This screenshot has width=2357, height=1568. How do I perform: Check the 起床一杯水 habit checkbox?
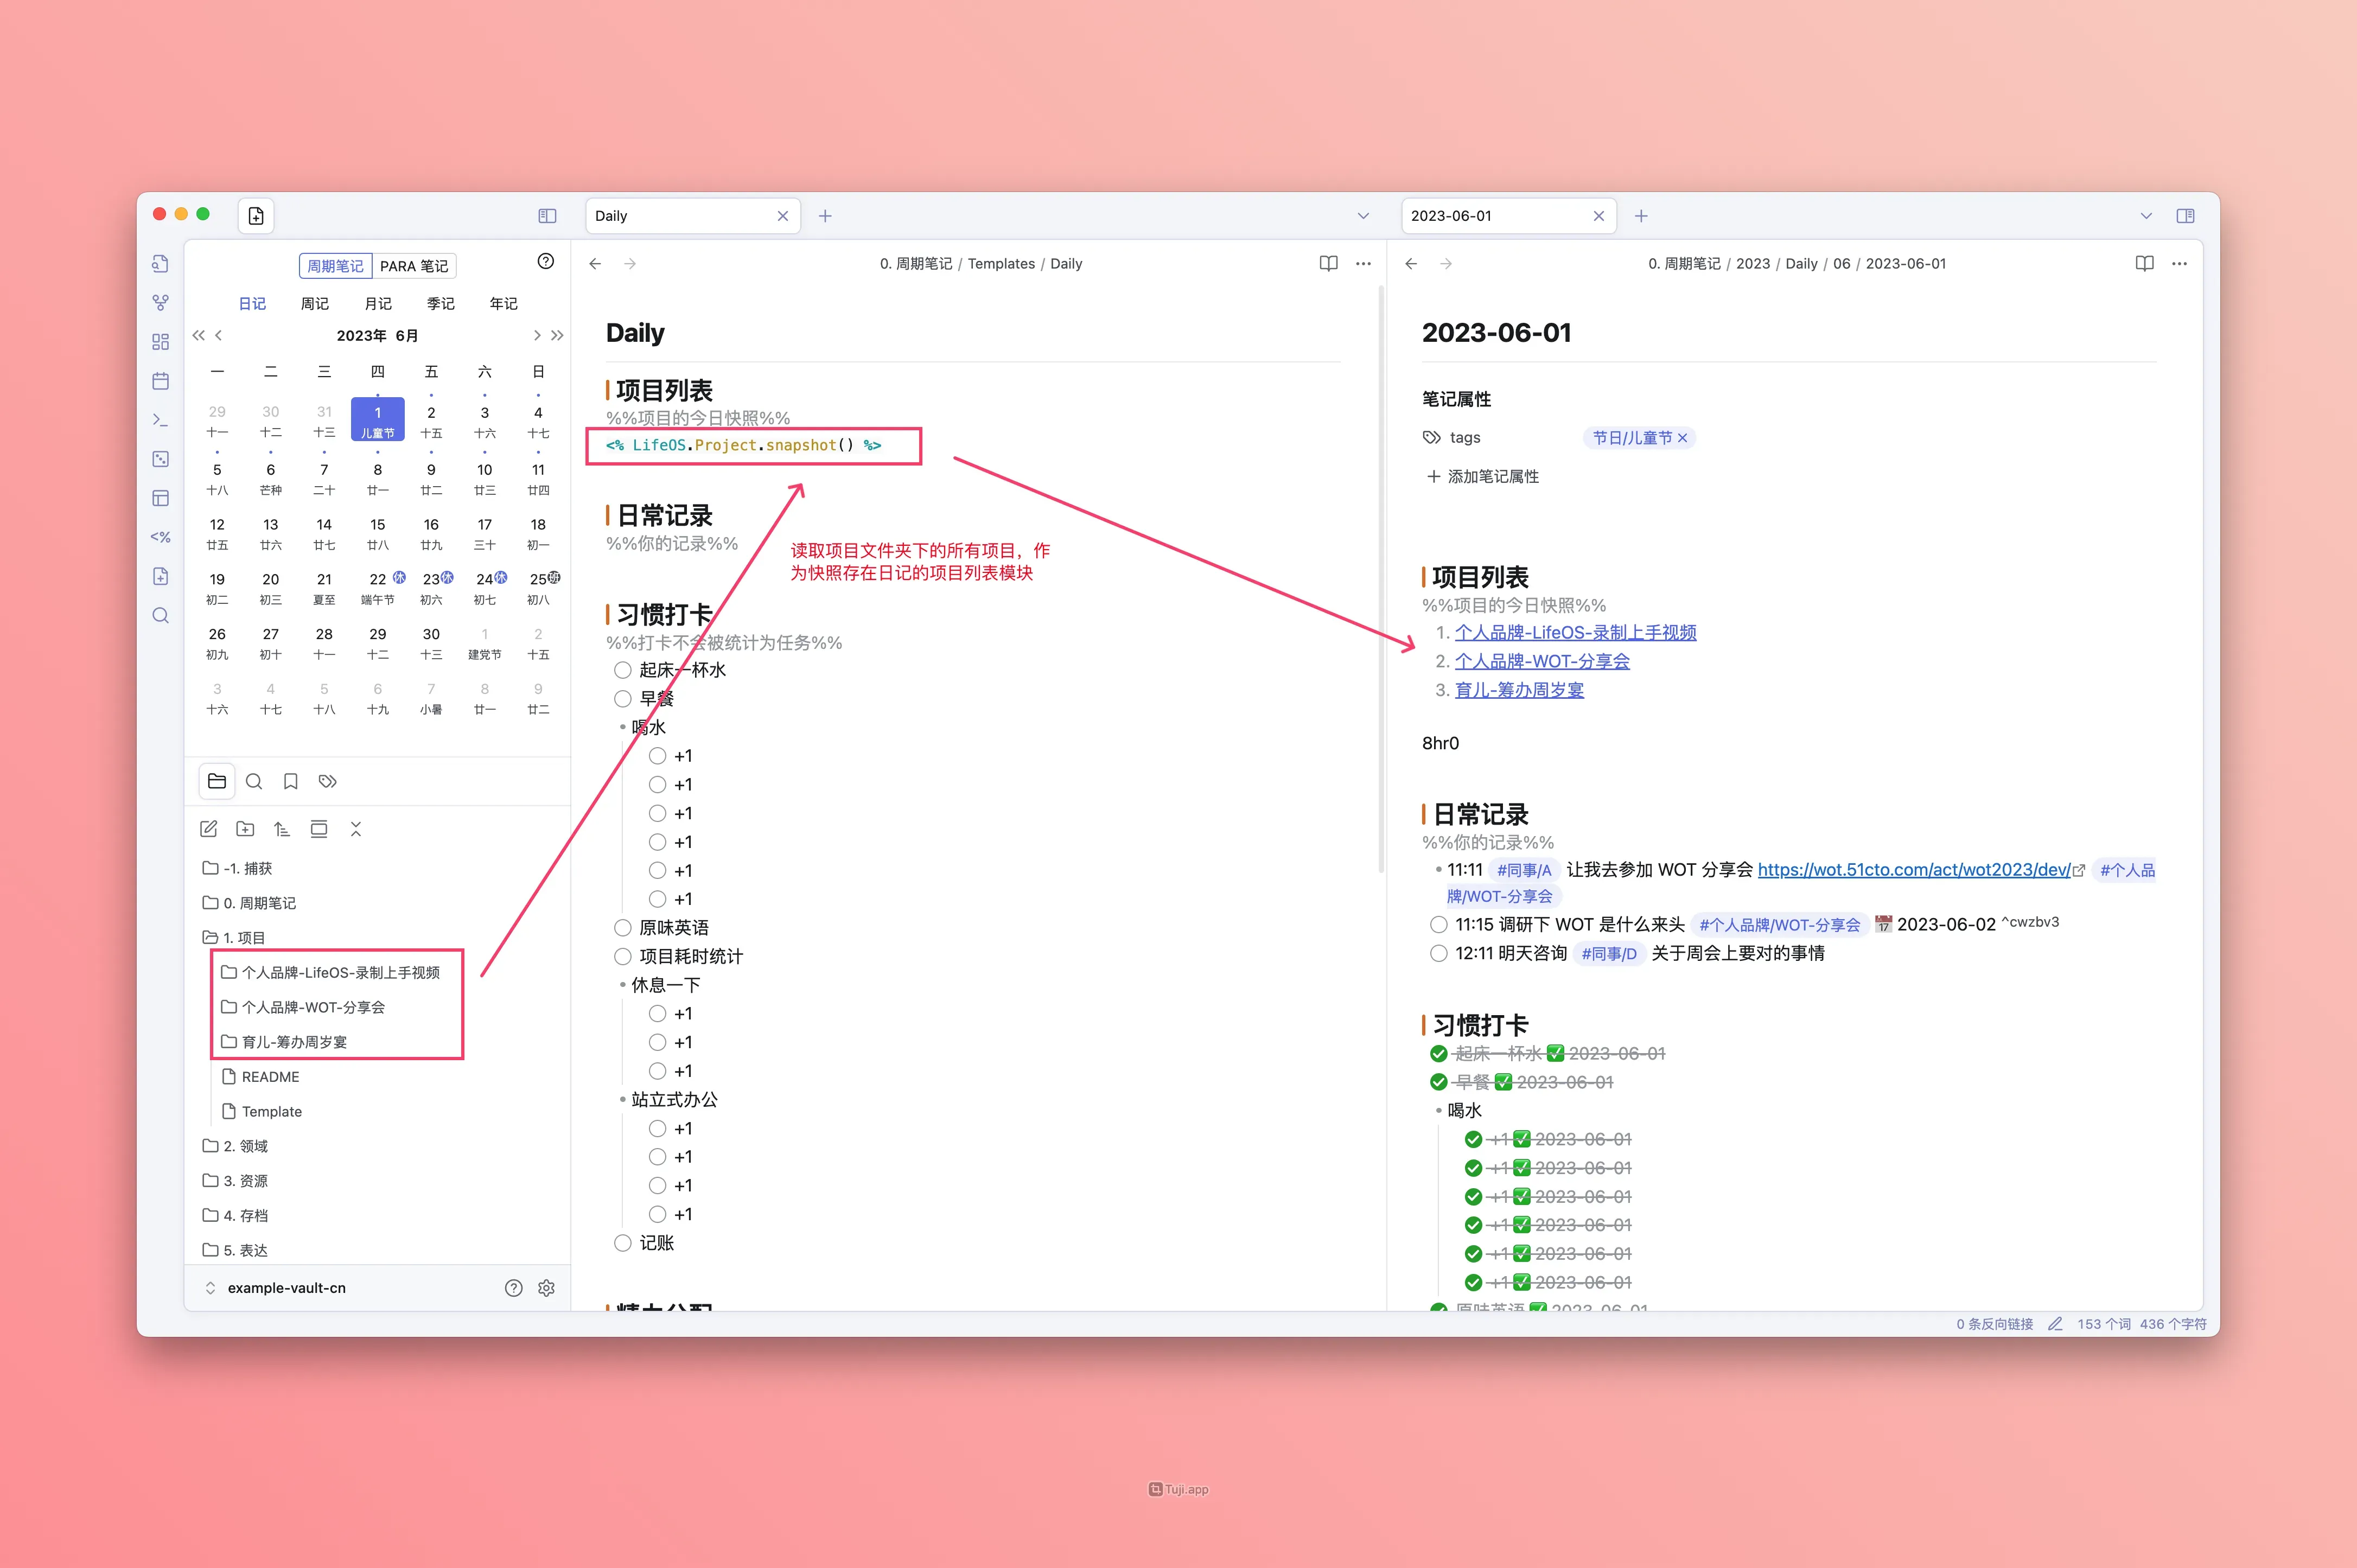click(623, 670)
